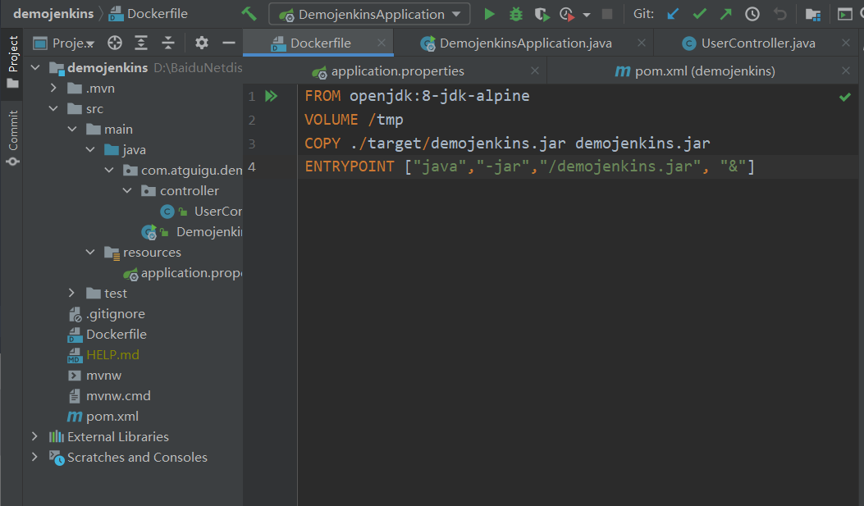Click the Build Project hammer icon
The image size is (864, 506).
[249, 14]
